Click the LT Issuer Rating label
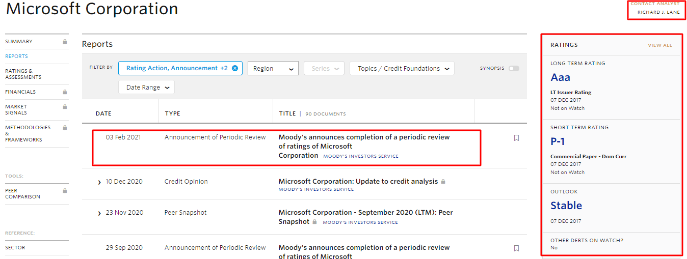This screenshot has width=687, height=259. (571, 93)
